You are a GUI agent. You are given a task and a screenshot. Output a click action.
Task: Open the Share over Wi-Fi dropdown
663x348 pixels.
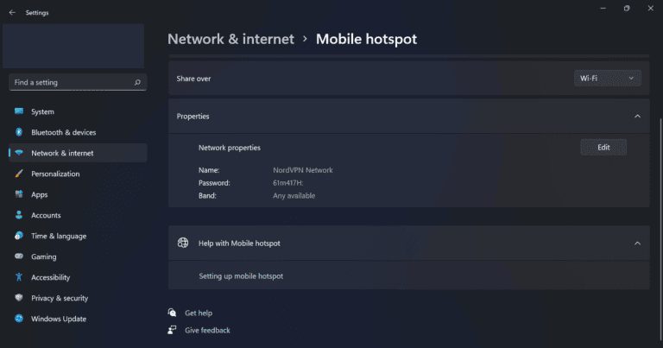tap(608, 79)
